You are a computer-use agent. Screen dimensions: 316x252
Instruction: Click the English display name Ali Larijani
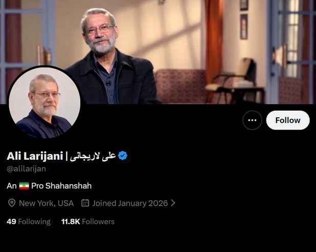coord(35,156)
